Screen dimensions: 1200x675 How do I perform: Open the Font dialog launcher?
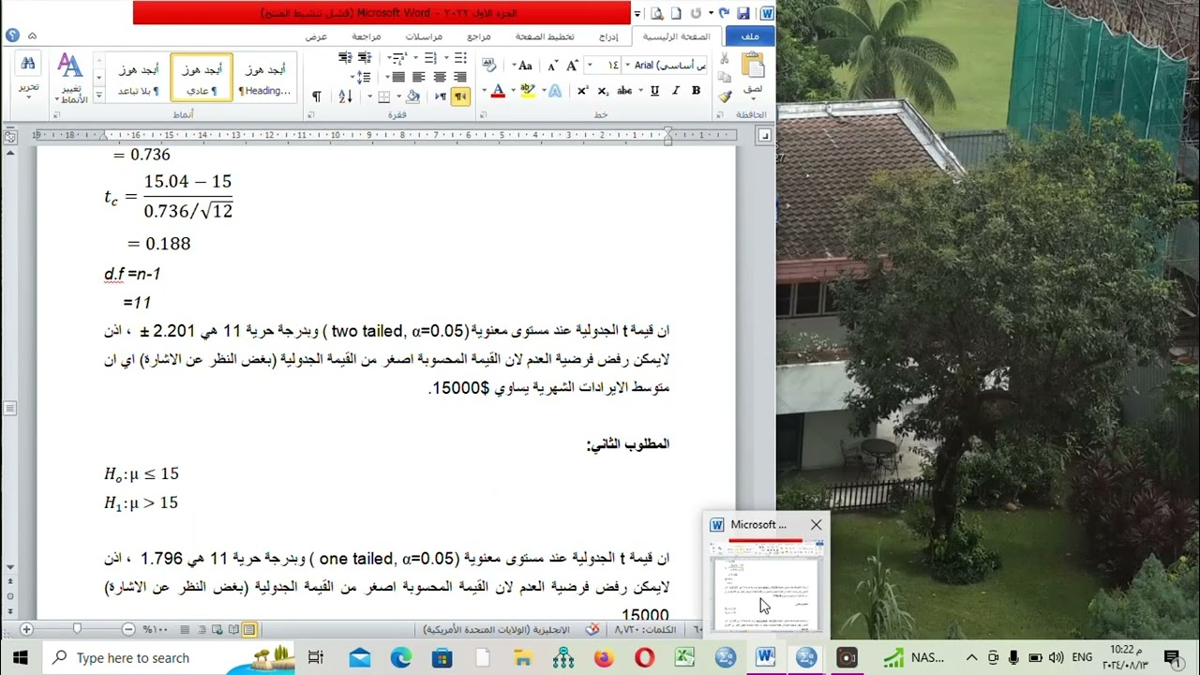(483, 114)
